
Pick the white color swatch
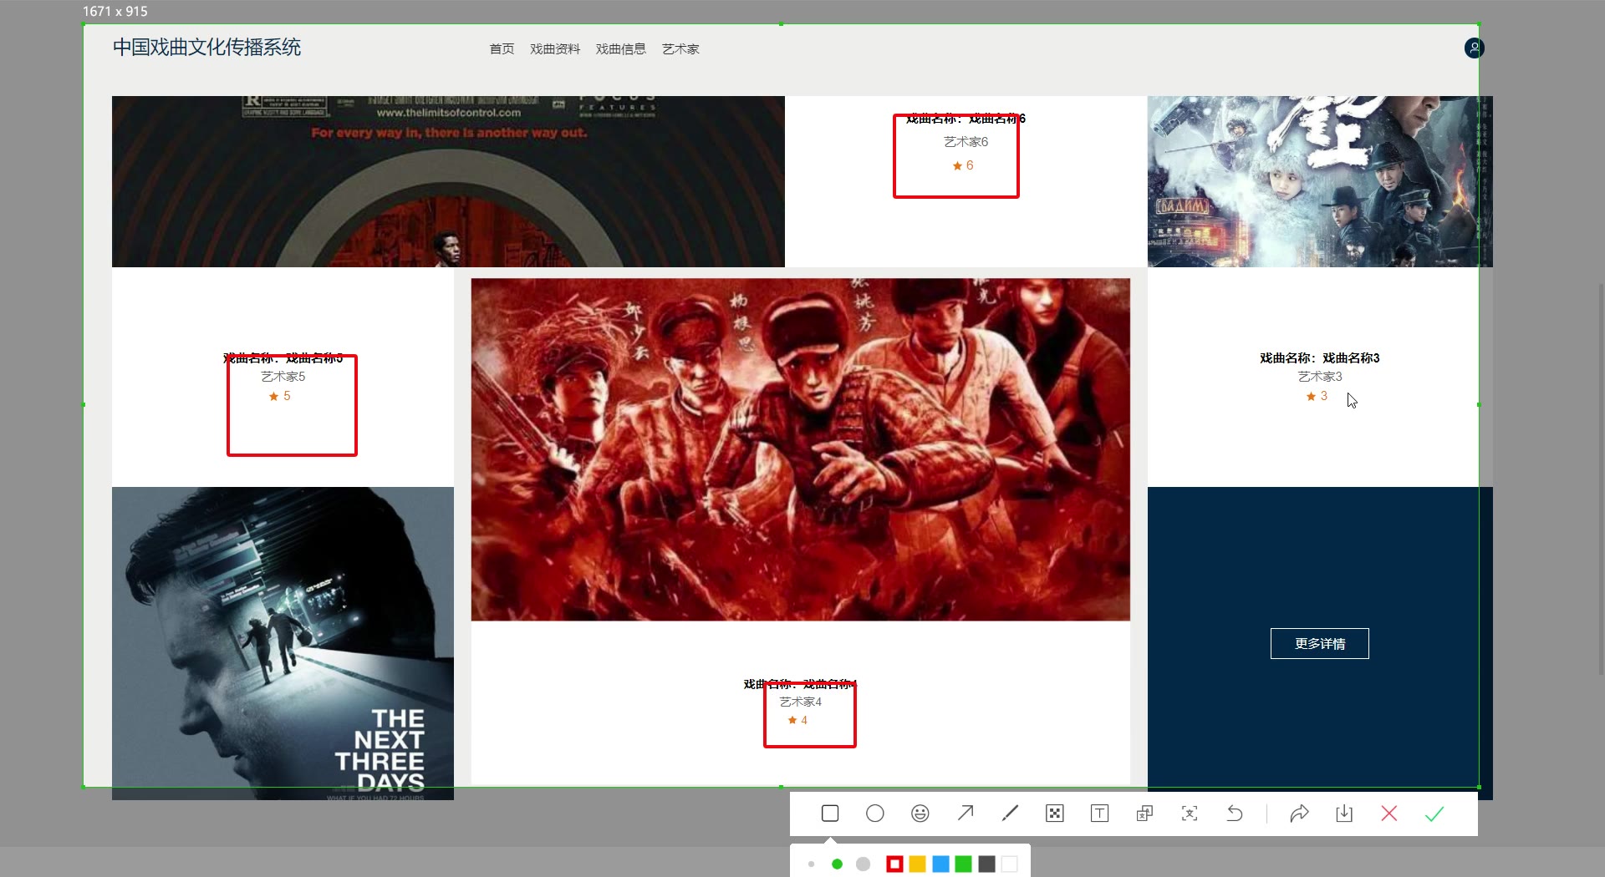pos(1010,864)
